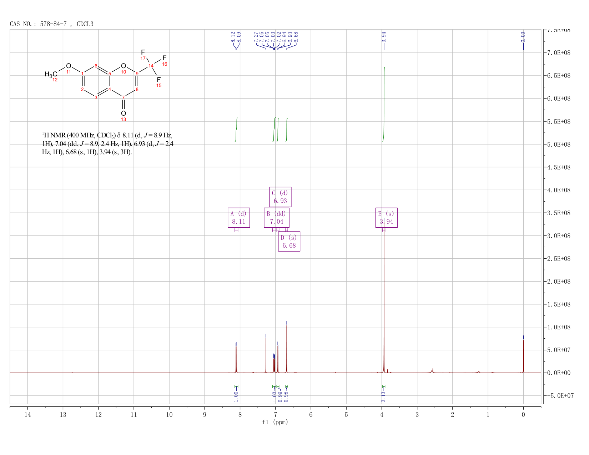Click the 8.12 peak label
The image size is (589, 455).
233,37
